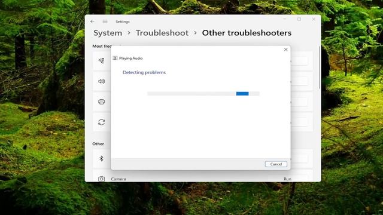
Task: Click the Camera row label
Action: coord(118,179)
